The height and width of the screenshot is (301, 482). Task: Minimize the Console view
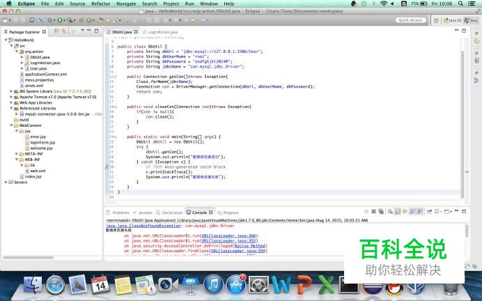456,211
